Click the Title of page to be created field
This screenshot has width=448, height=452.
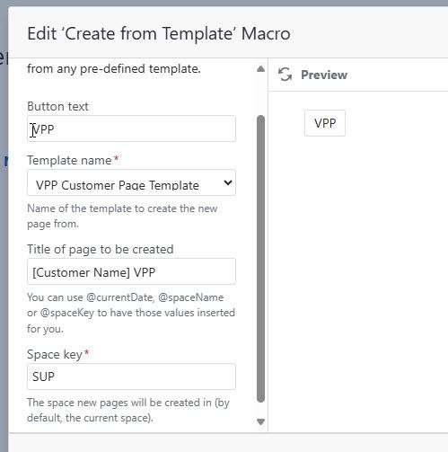pos(131,271)
